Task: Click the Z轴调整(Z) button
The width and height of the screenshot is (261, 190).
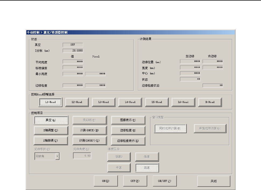Action: 51,130
